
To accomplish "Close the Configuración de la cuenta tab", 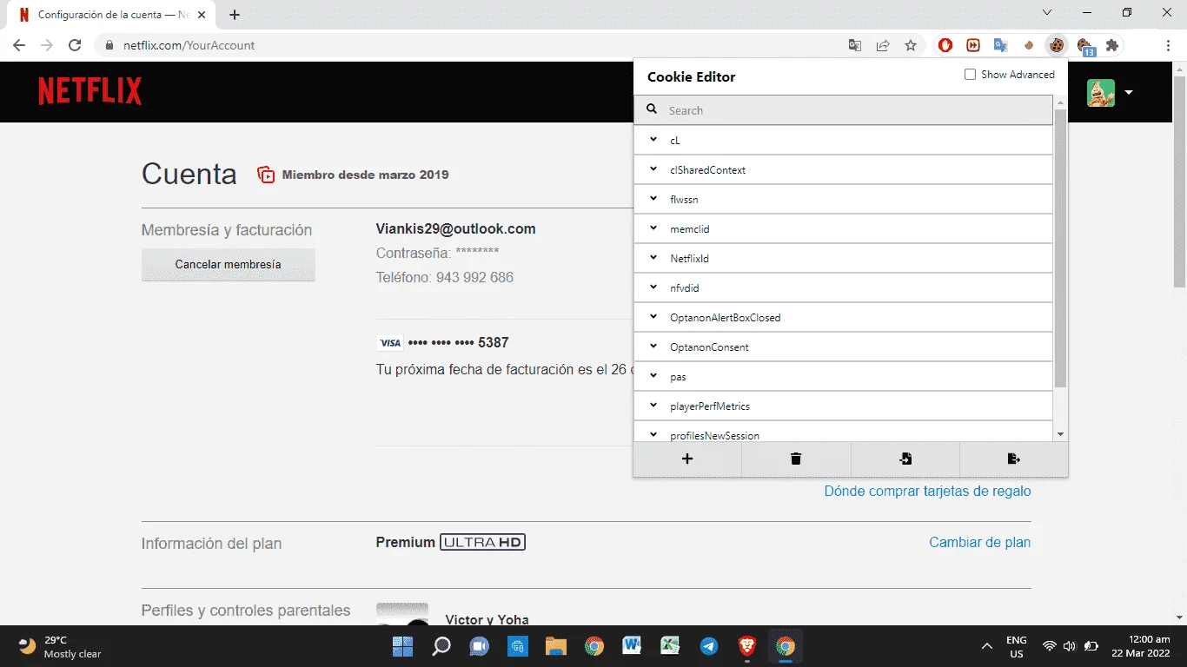I will click(x=202, y=15).
